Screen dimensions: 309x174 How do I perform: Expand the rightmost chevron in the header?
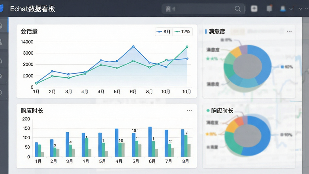pos(300,9)
